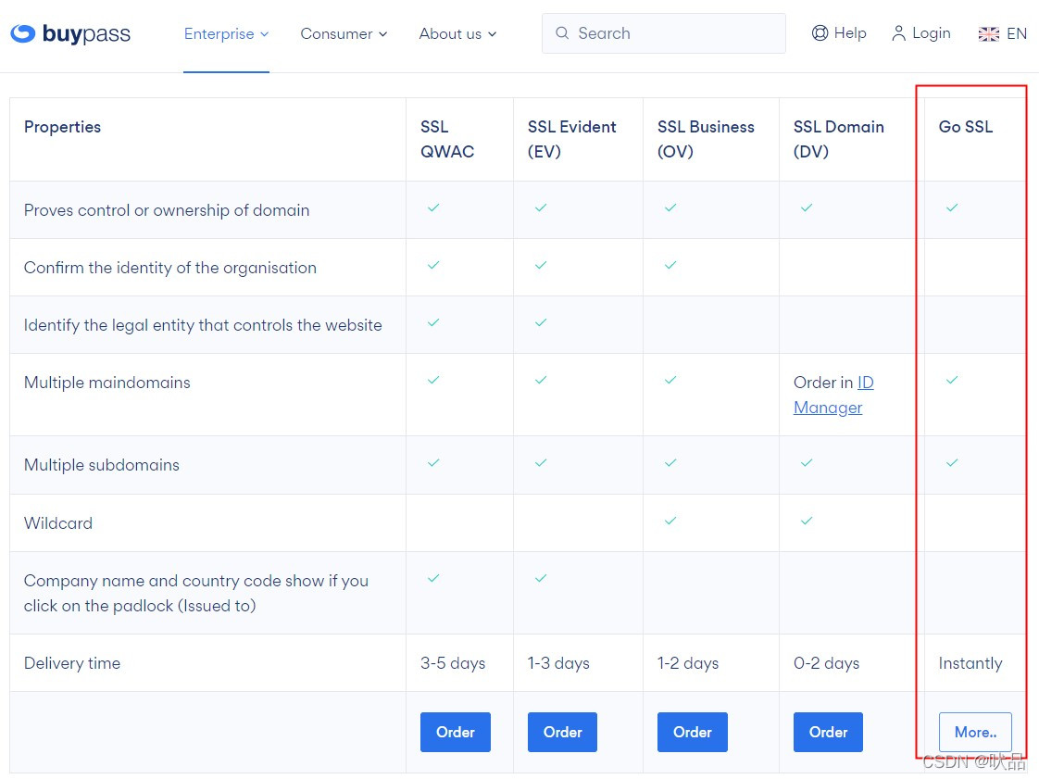Screen dimensions: 1039x779
Task: Click the SSL QWAC column header
Action: (447, 139)
